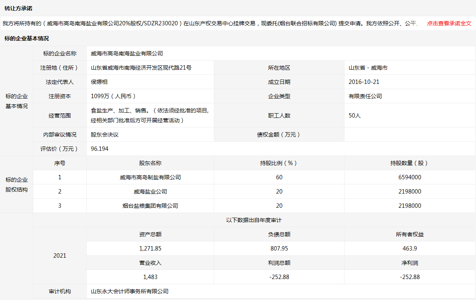Click company name value beside 标的企业名称
Viewport: 476px width, 300px height.
(127, 53)
